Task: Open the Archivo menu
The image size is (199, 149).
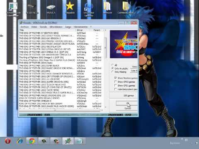Action: [x=24, y=27]
